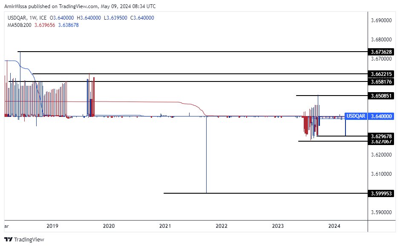Click the 2022 time axis label
This screenshot has width=400, height=247.
point(222,226)
